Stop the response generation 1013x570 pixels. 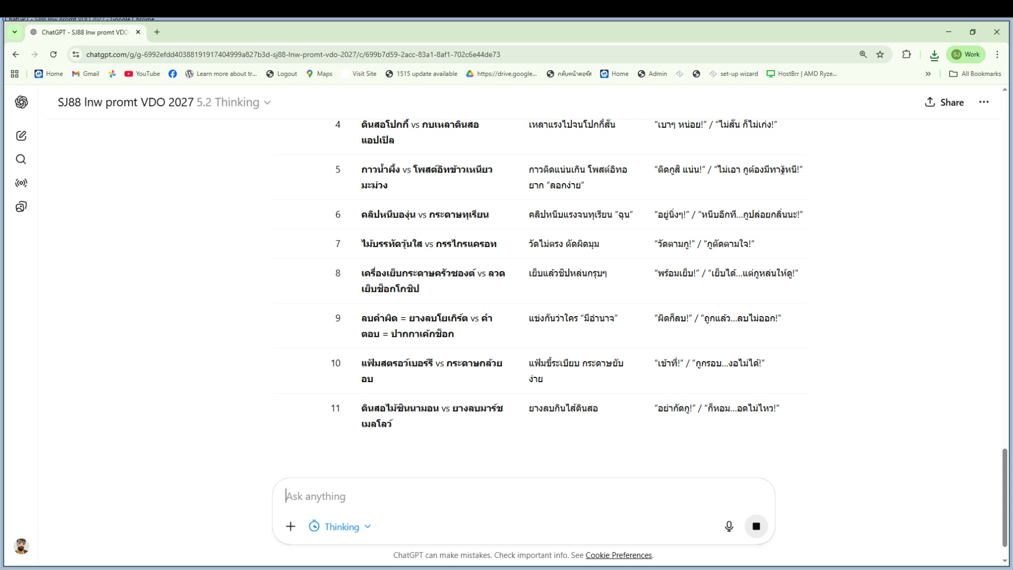(756, 526)
